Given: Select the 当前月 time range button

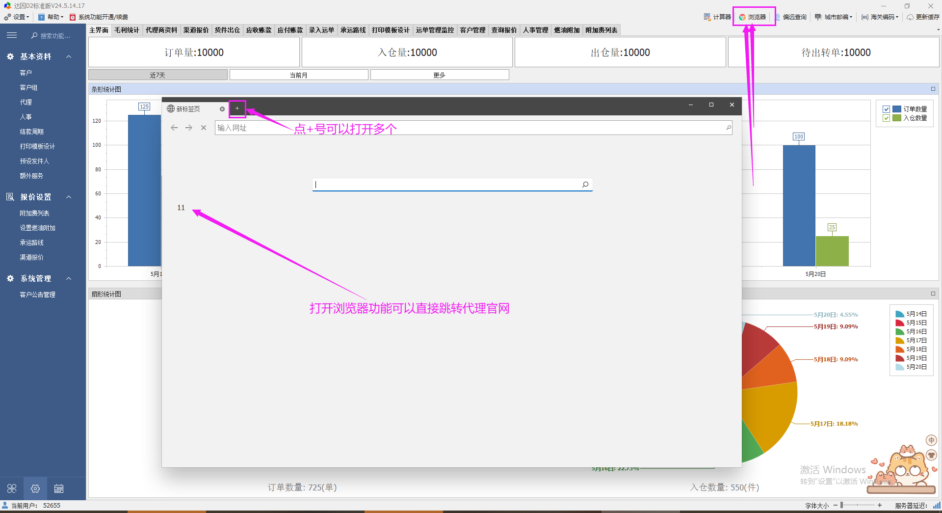Looking at the screenshot, I should 299,75.
